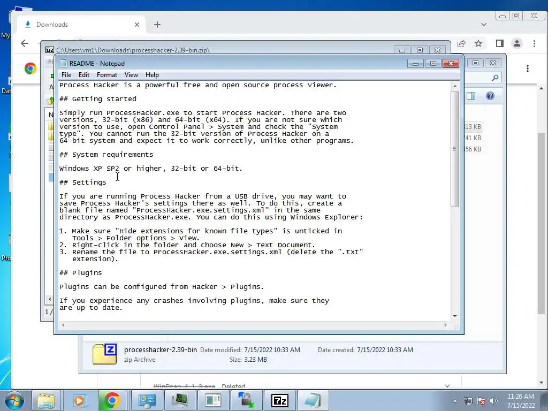
Task: Click the network tray icon
Action: click(468, 401)
